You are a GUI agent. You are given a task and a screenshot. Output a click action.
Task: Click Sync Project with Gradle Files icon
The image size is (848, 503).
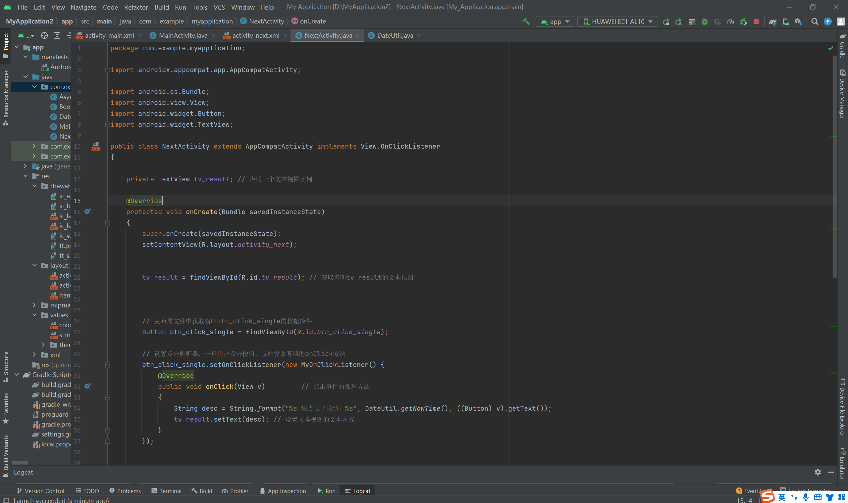(772, 22)
